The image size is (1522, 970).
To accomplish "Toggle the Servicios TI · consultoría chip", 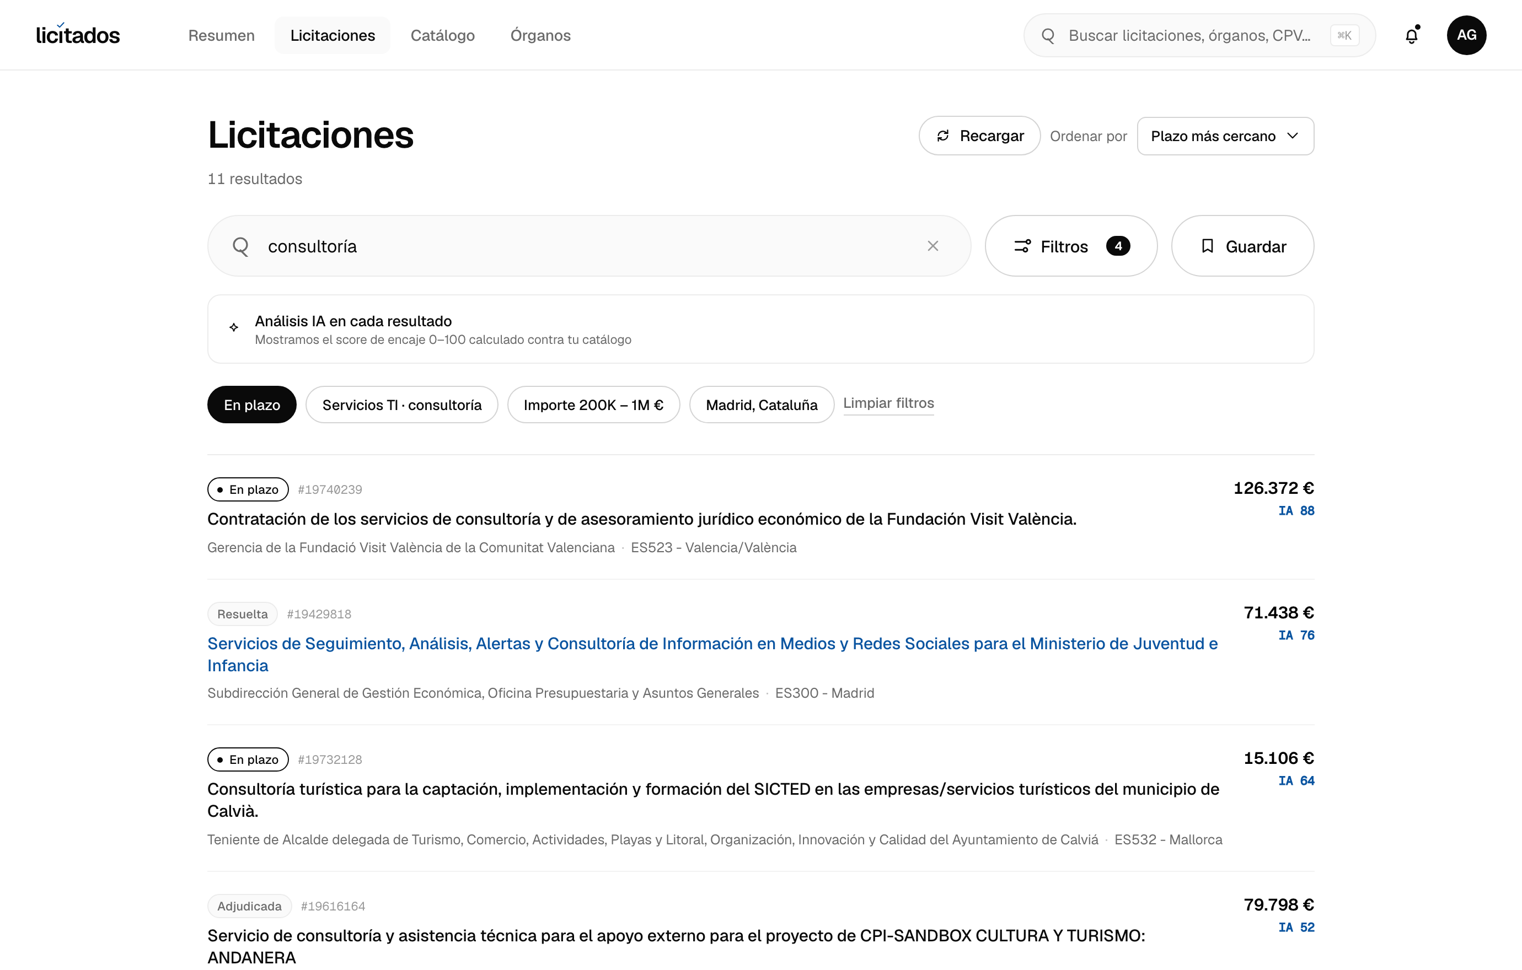I will [x=402, y=405].
